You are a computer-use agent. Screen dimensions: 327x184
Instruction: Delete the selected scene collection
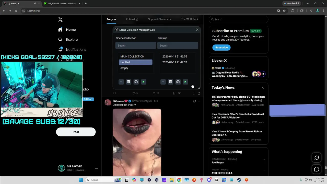pos(129,82)
